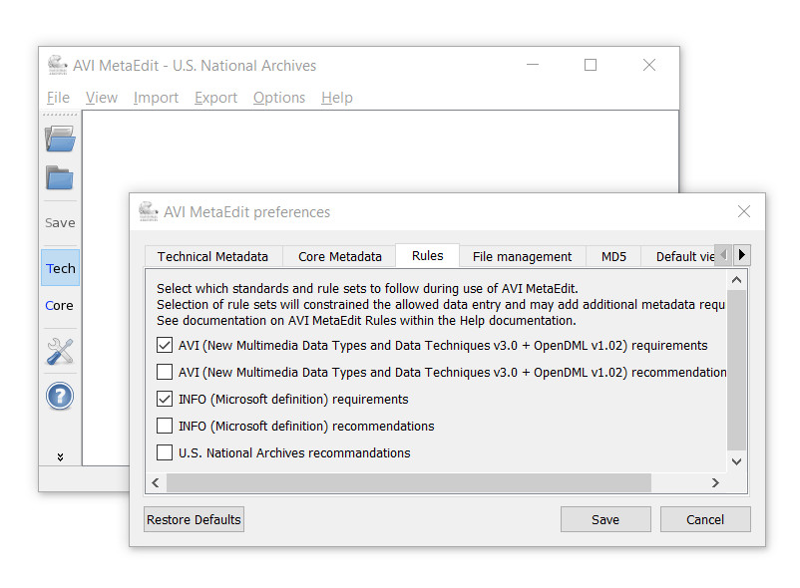Open file icon in main toolbar
The width and height of the screenshot is (800, 588).
[60, 139]
